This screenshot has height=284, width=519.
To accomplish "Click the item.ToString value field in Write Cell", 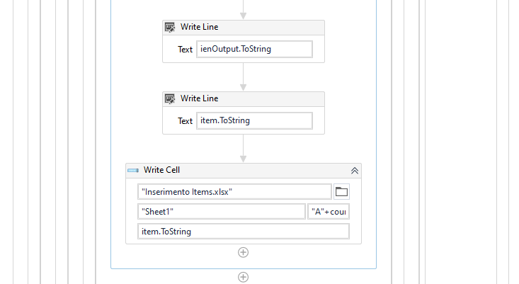I will pos(243,232).
